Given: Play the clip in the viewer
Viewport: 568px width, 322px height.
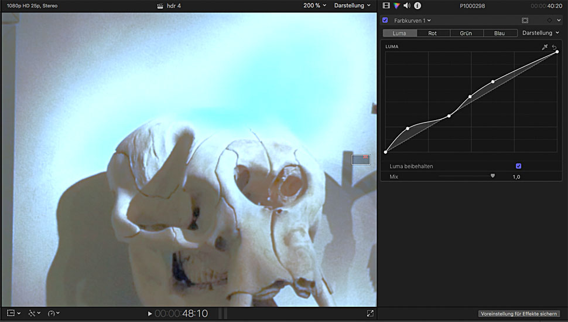Looking at the screenshot, I should pyautogui.click(x=149, y=314).
